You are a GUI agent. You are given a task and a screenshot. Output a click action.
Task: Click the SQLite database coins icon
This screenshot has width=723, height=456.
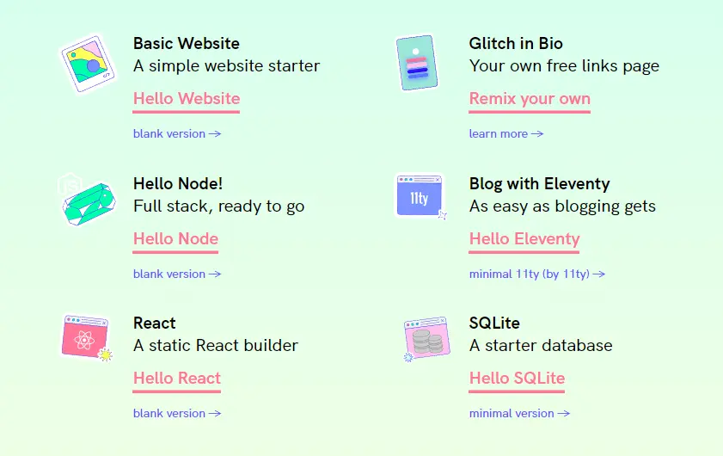(x=426, y=339)
